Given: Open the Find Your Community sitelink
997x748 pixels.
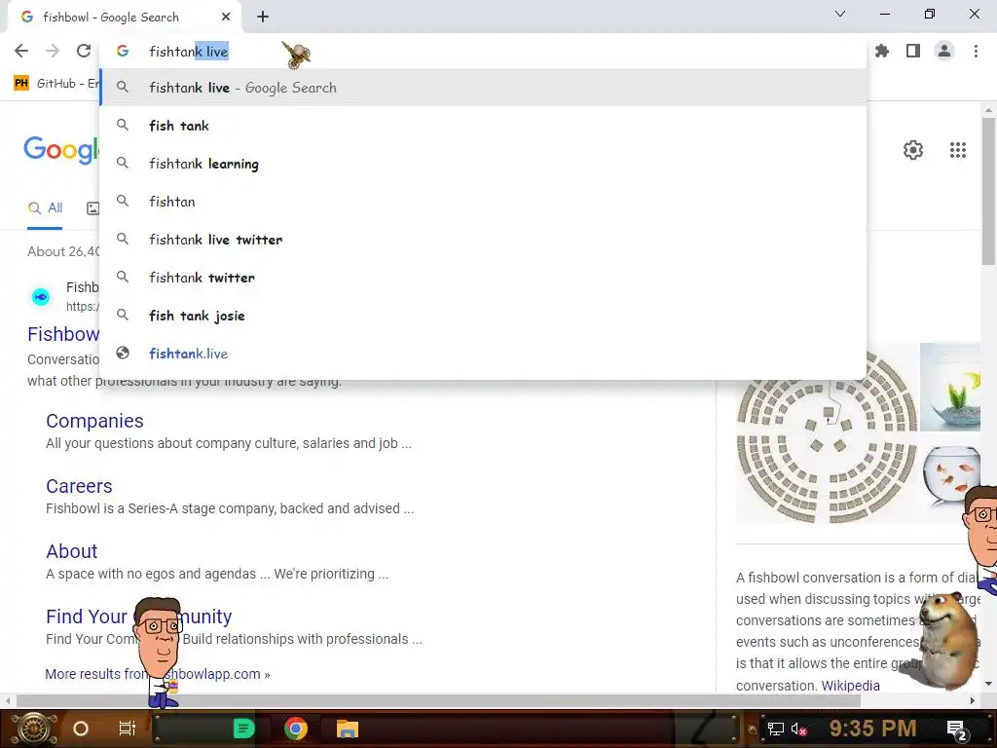Looking at the screenshot, I should (x=138, y=617).
